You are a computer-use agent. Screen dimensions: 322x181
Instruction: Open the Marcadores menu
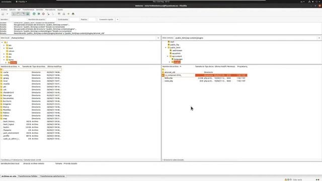coord(50,10)
